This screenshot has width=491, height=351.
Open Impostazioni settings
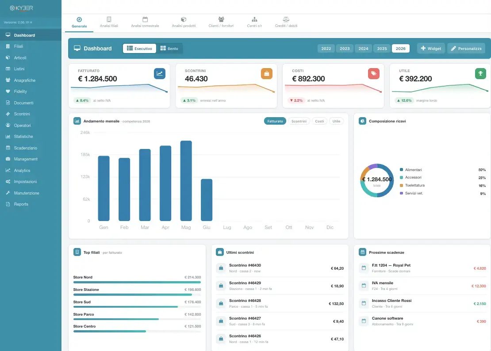(31, 181)
